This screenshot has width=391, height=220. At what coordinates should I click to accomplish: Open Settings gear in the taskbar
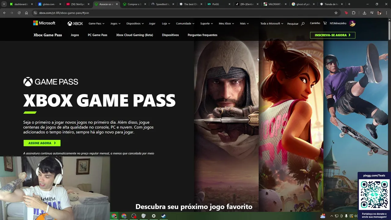[x=154, y=216]
